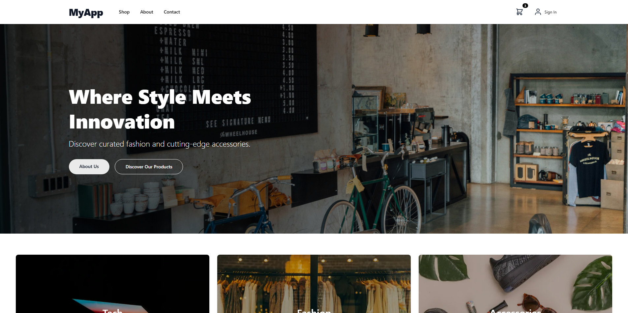Click the About Us button
Viewport: 628px width, 313px height.
pyautogui.click(x=89, y=167)
